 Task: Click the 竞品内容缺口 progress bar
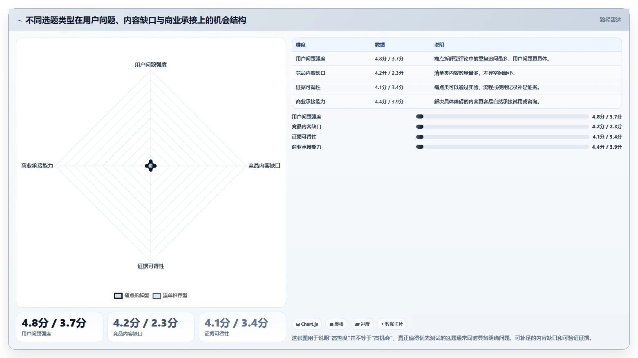(502, 127)
